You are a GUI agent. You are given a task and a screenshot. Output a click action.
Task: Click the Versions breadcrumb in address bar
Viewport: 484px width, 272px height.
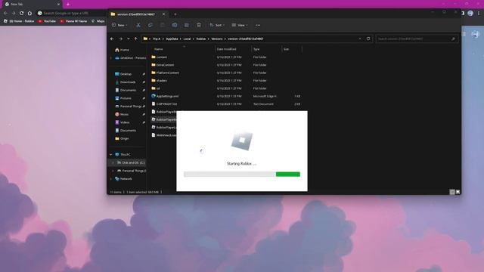(217, 39)
